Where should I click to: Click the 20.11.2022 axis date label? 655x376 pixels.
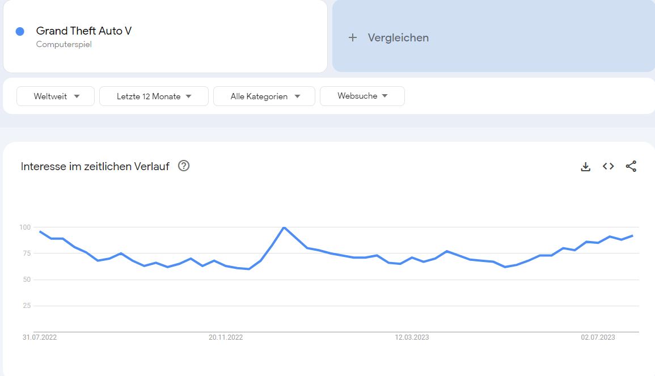point(226,337)
